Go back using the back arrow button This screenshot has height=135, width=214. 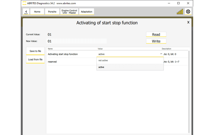pyautogui.click(x=26, y=12)
